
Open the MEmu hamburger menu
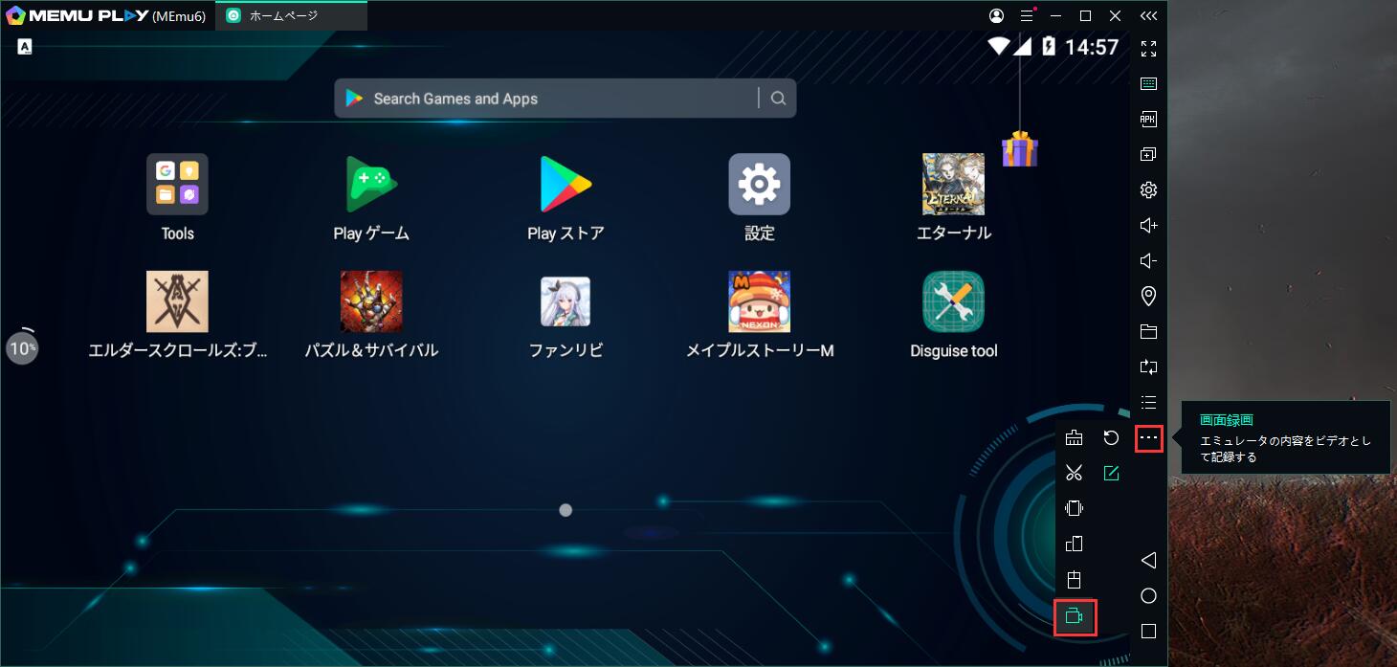coord(1028,15)
